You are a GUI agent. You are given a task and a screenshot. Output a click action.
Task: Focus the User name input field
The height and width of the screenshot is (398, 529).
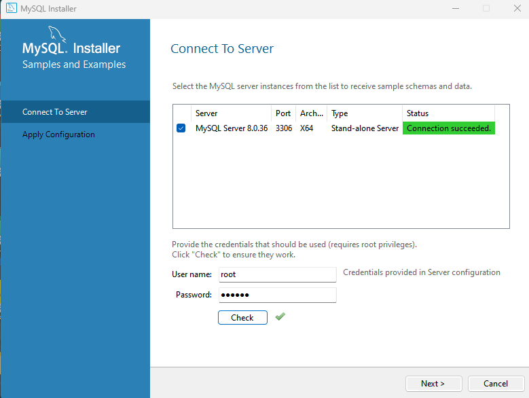click(277, 274)
